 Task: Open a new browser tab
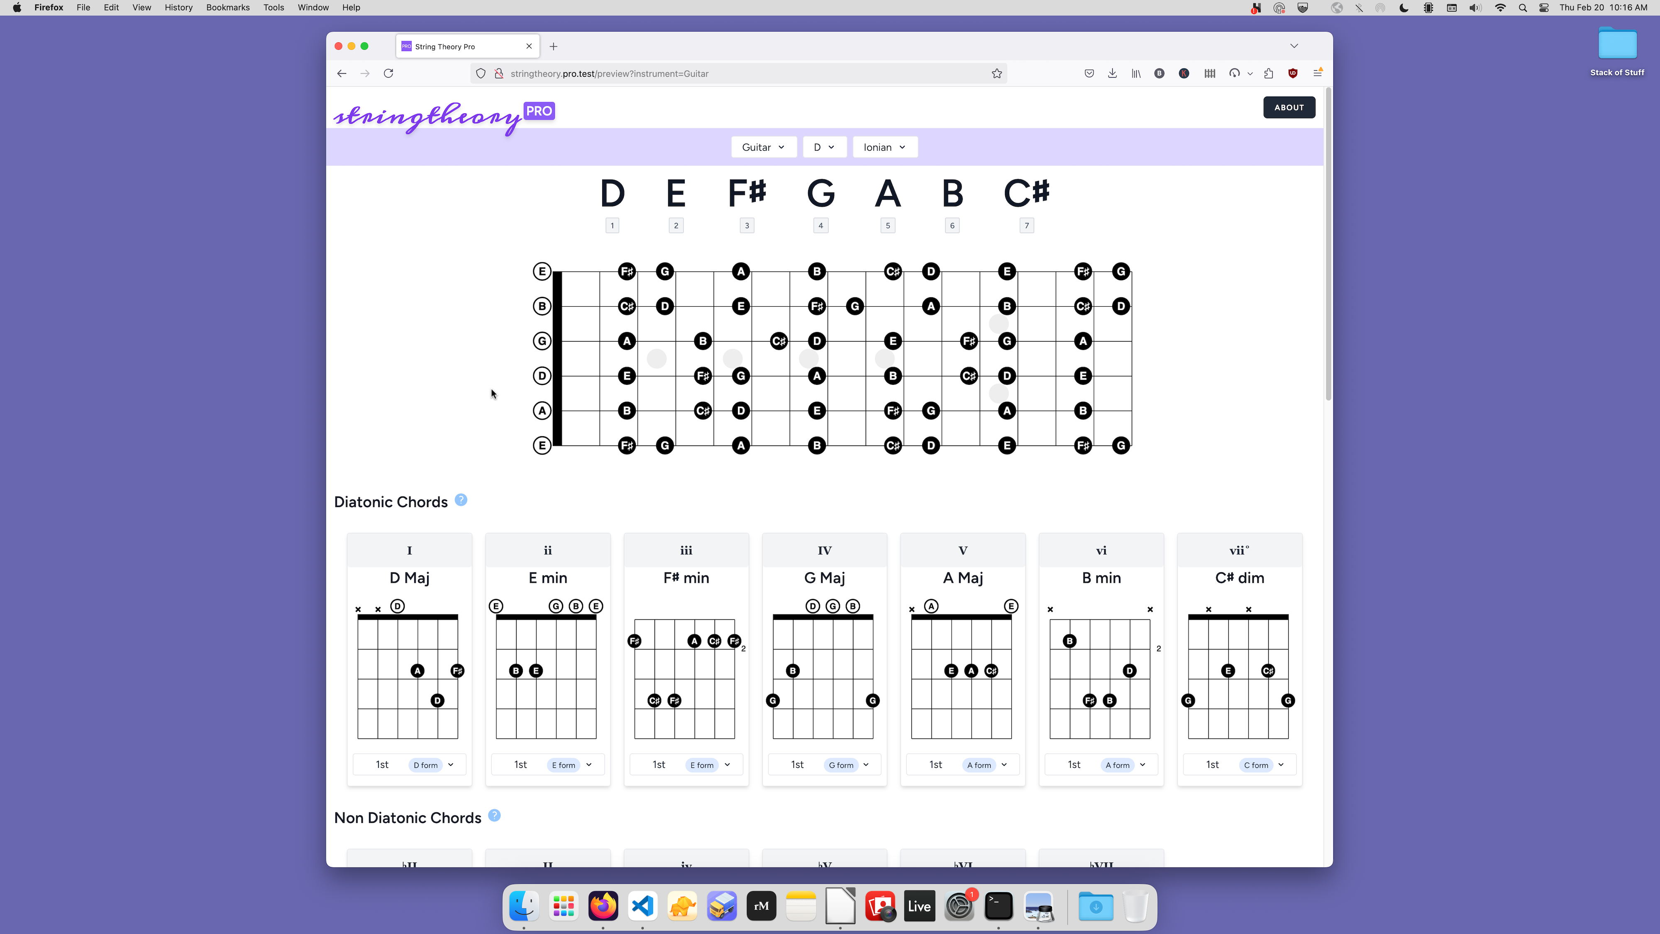(x=554, y=46)
